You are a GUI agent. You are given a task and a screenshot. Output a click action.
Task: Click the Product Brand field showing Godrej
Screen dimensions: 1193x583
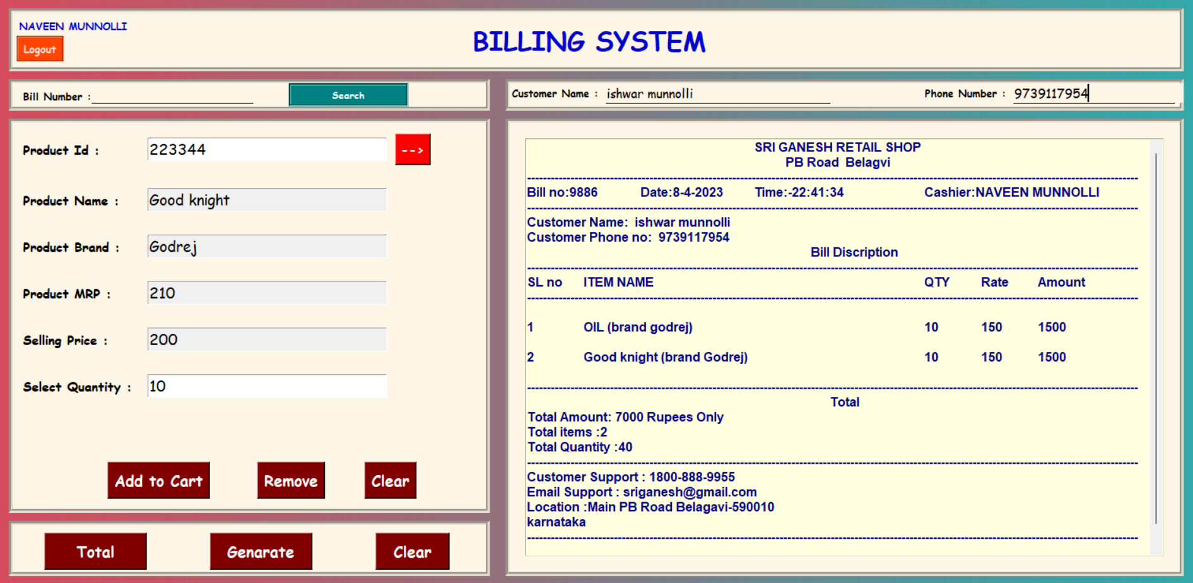(267, 247)
